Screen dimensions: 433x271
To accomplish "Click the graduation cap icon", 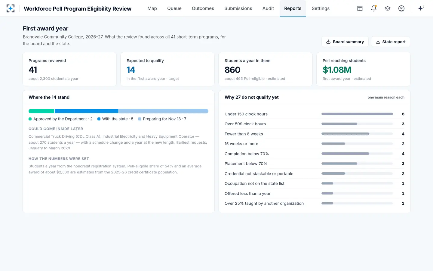I will (388, 8).
